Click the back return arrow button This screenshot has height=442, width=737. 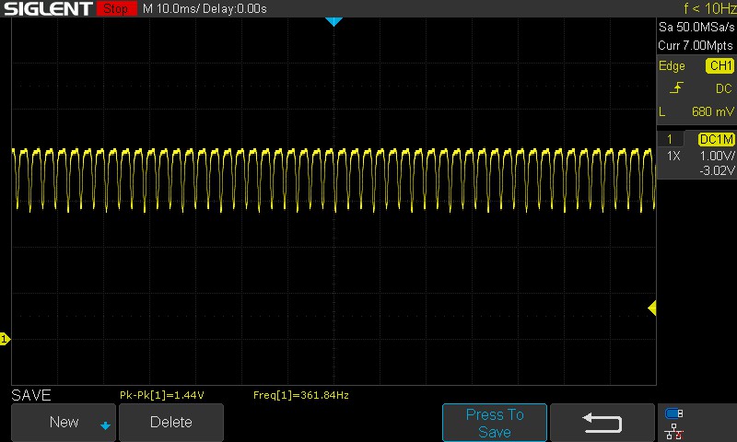point(602,423)
